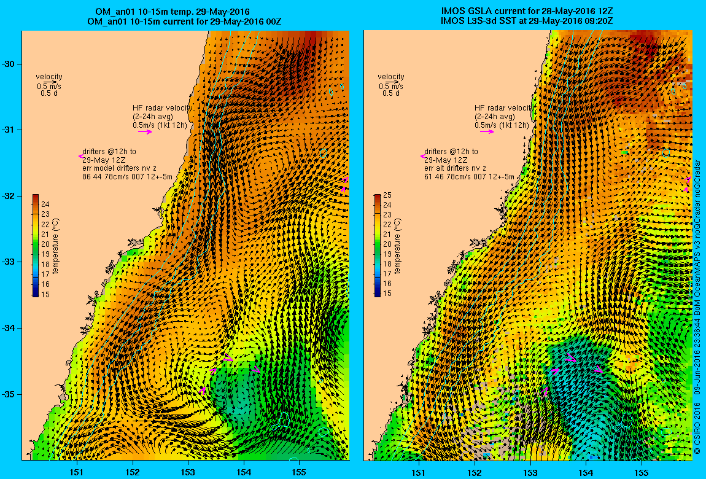Click 'HF radar velocity' text in the IMOS map

503,108
